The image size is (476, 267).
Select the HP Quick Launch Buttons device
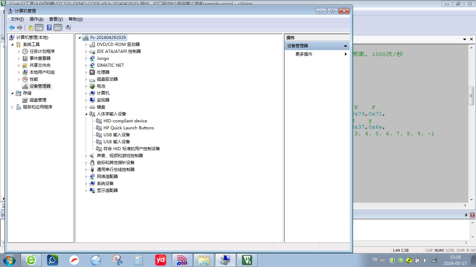pos(129,128)
